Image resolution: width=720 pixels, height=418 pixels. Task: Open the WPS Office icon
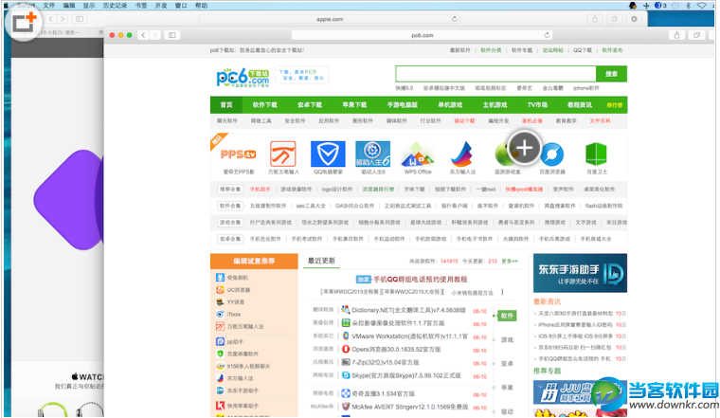418,154
